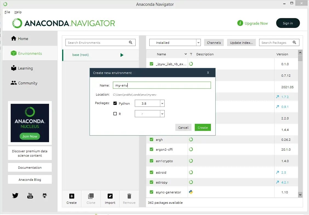Click the Channels button
The height and width of the screenshot is (215, 309).
214,42
